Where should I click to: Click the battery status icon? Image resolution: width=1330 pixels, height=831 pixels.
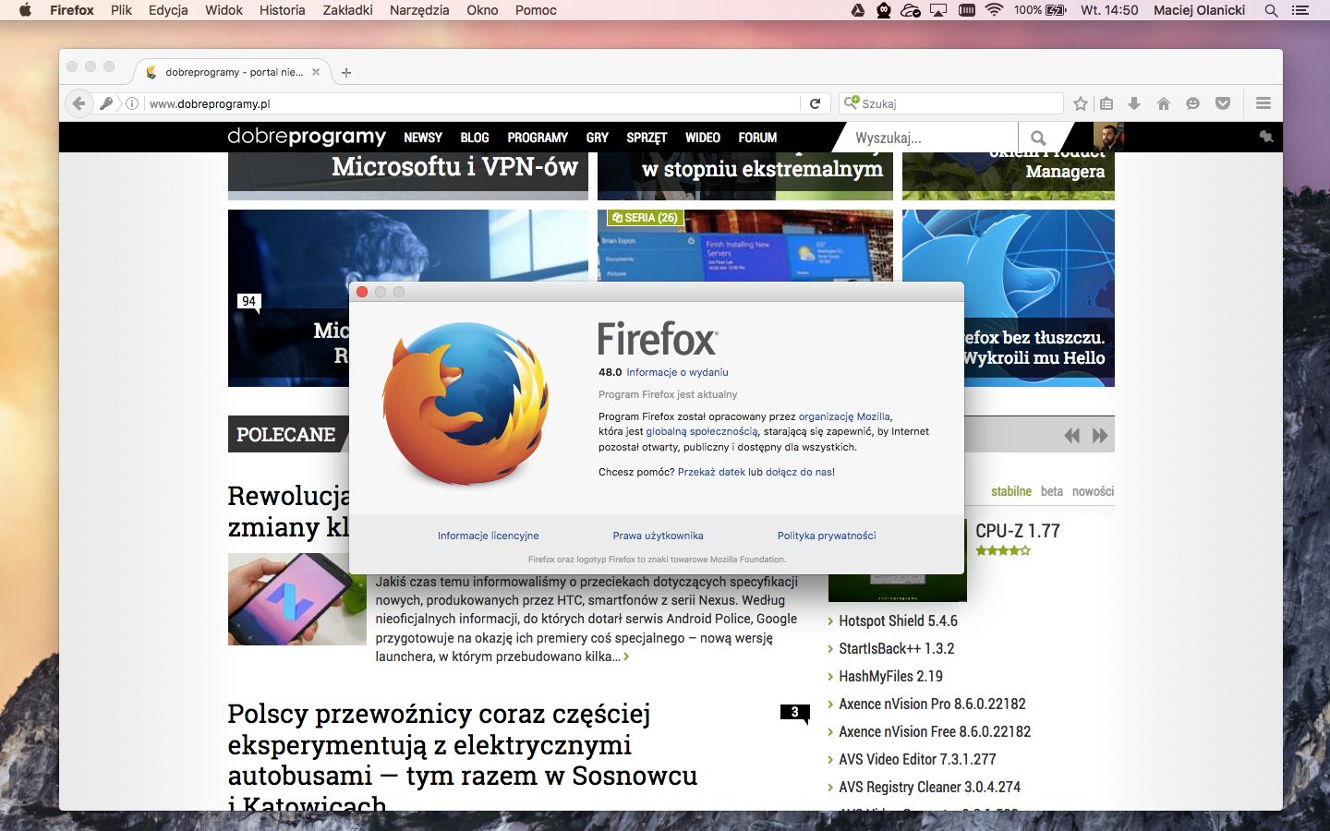coord(1056,10)
